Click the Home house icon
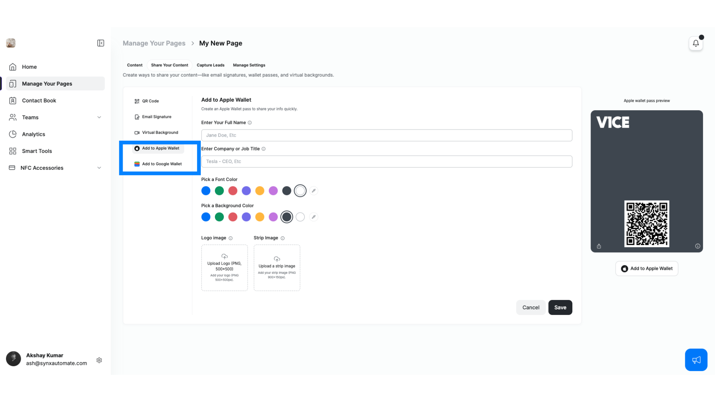 click(x=13, y=67)
